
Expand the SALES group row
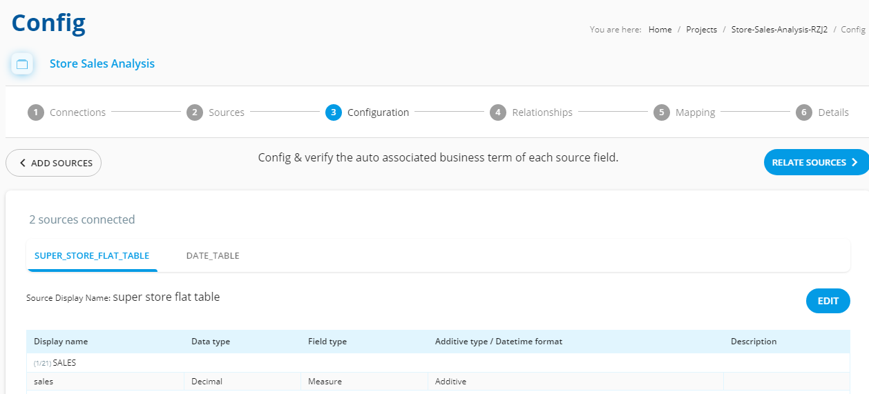point(438,363)
